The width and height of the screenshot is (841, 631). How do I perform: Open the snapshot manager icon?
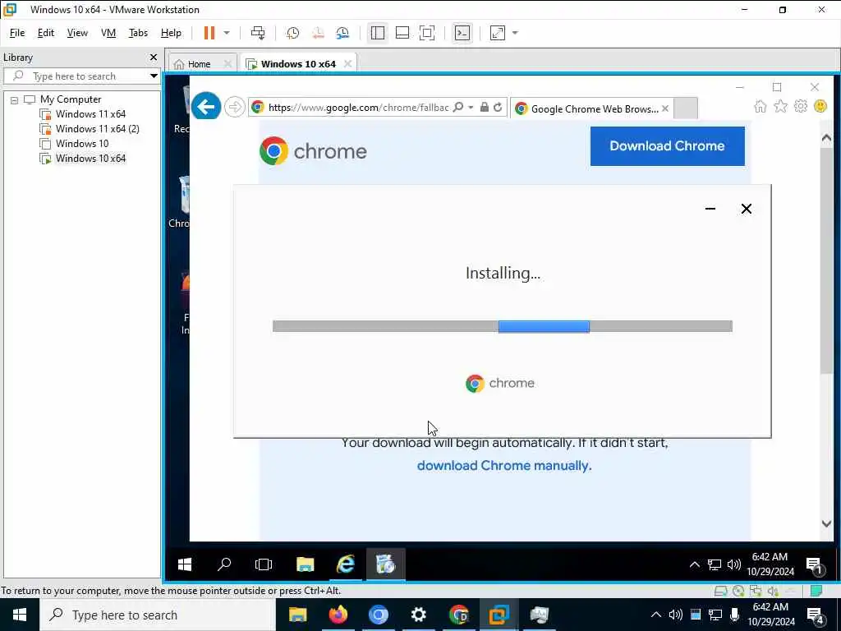click(x=342, y=33)
